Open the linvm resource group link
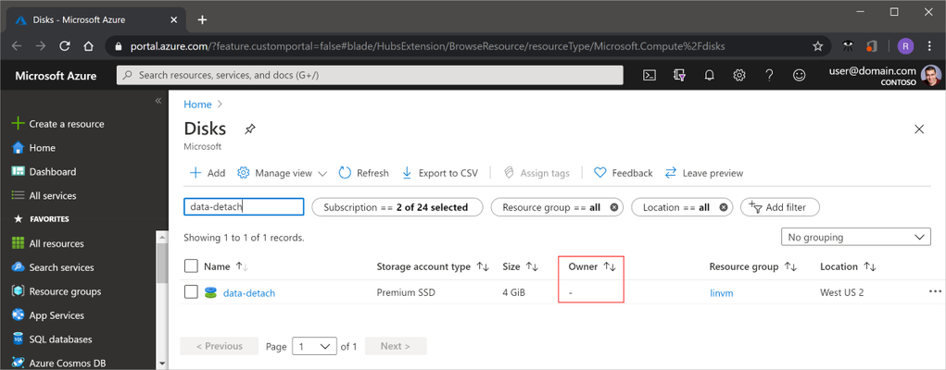 coord(721,293)
